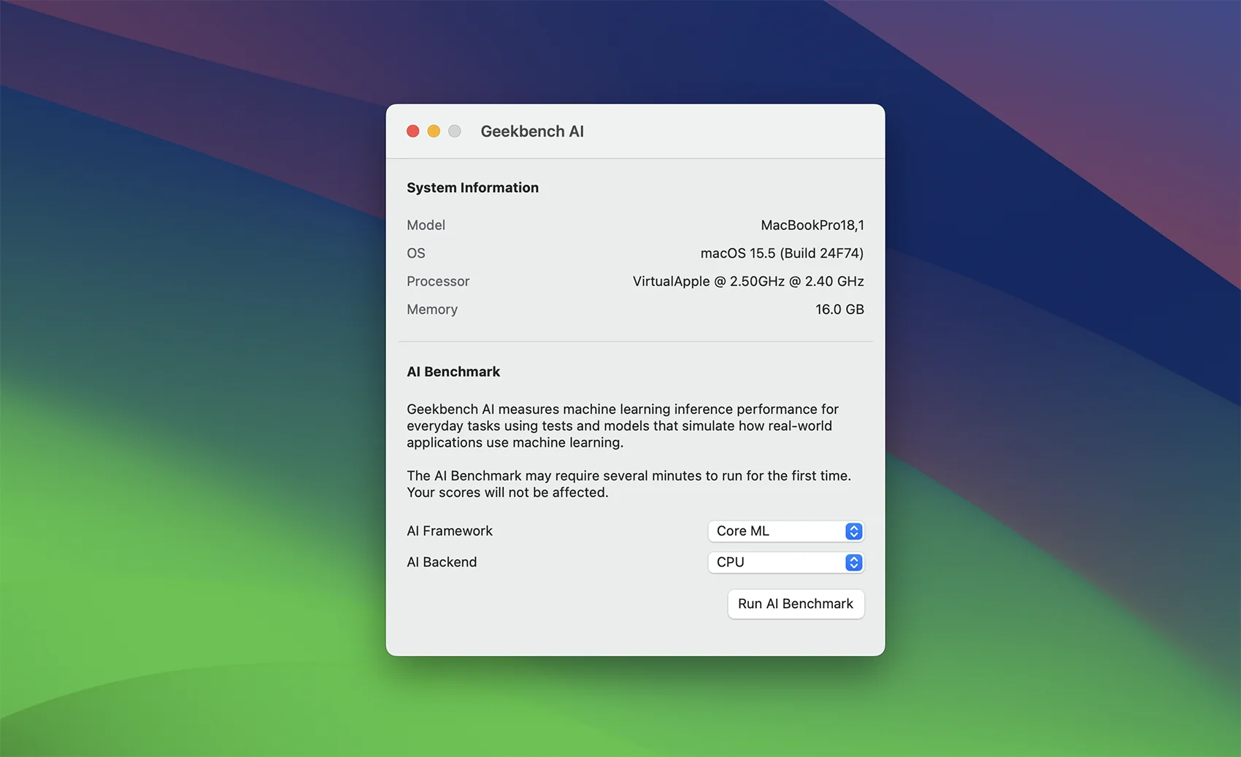Open the AI Framework Core ML dropdown
The width and height of the screenshot is (1241, 757).
coord(785,531)
